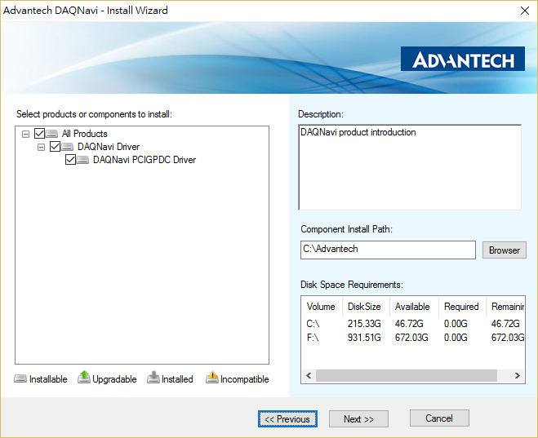Click the Installed legend label
Image resolution: width=538 pixels, height=438 pixels.
pos(177,379)
